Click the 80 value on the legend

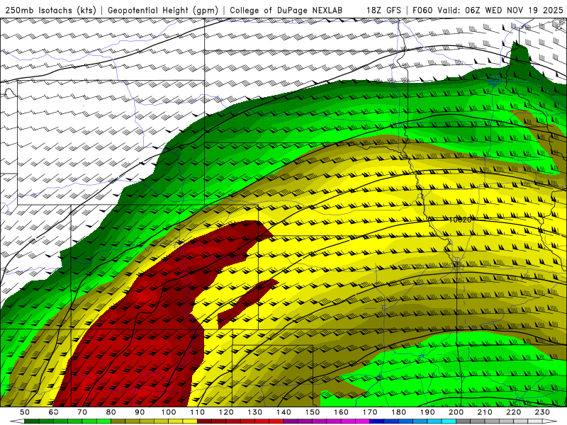click(x=111, y=412)
